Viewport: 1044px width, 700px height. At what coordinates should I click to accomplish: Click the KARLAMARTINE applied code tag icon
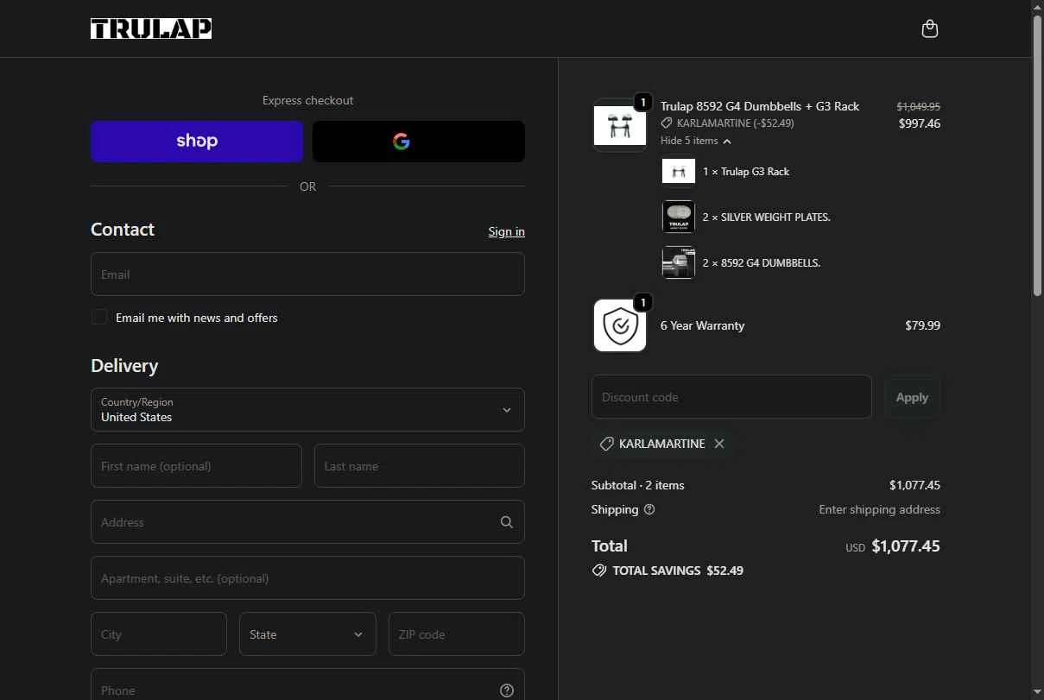(x=607, y=444)
